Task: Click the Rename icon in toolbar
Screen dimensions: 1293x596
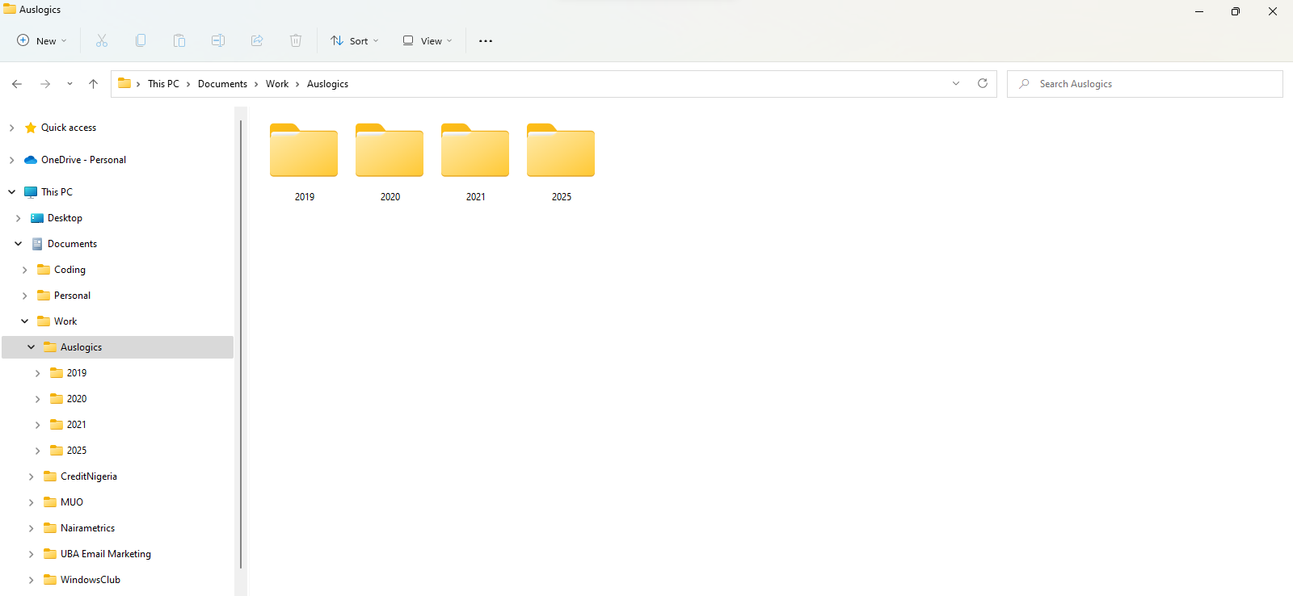Action: point(218,40)
